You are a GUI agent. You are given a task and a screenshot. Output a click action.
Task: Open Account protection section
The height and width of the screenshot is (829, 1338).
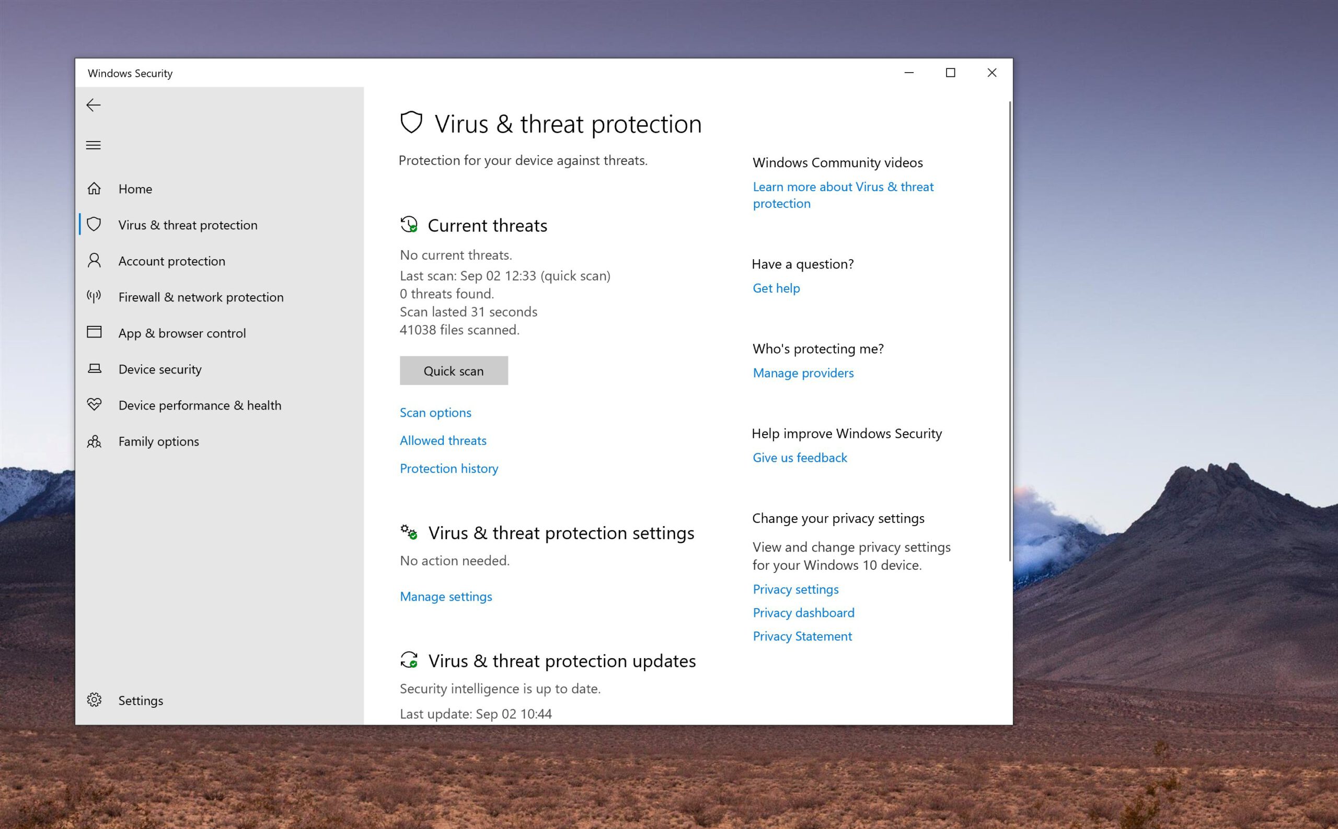tap(220, 262)
